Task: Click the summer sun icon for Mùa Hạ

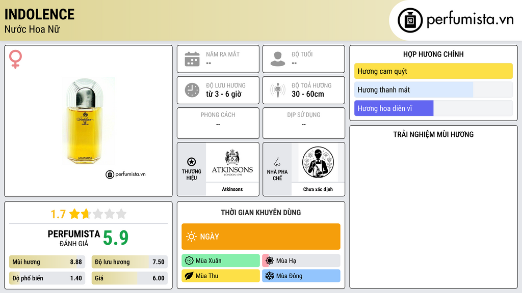Action: click(x=270, y=261)
